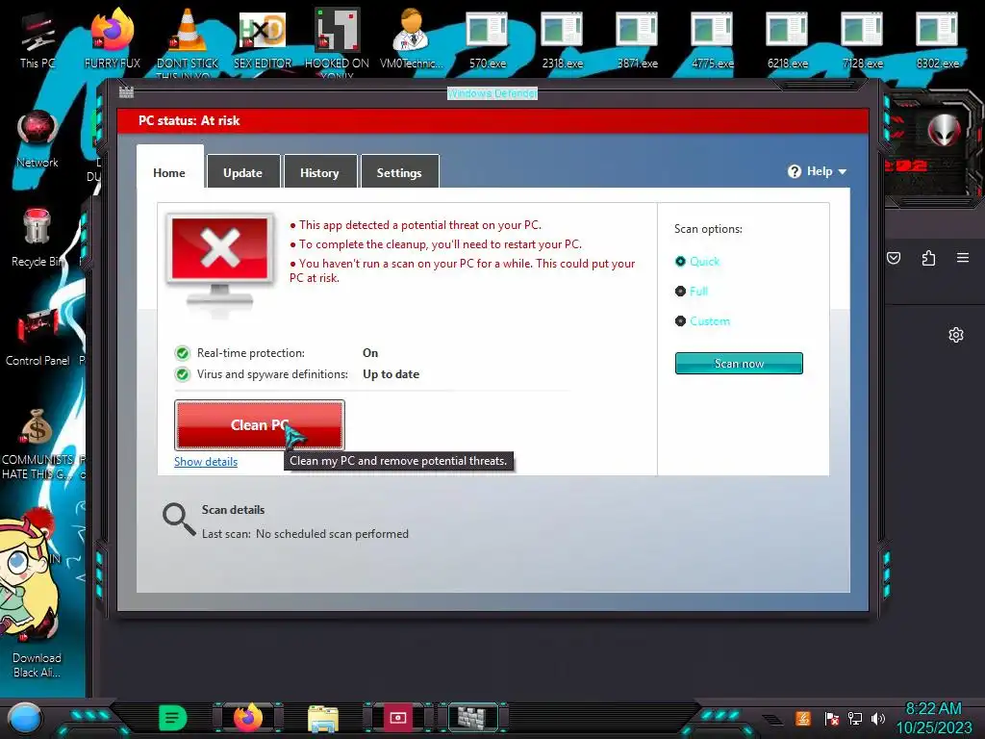Open Firefox hamburger menu behind Defender
The height and width of the screenshot is (739, 985).
coord(962,258)
